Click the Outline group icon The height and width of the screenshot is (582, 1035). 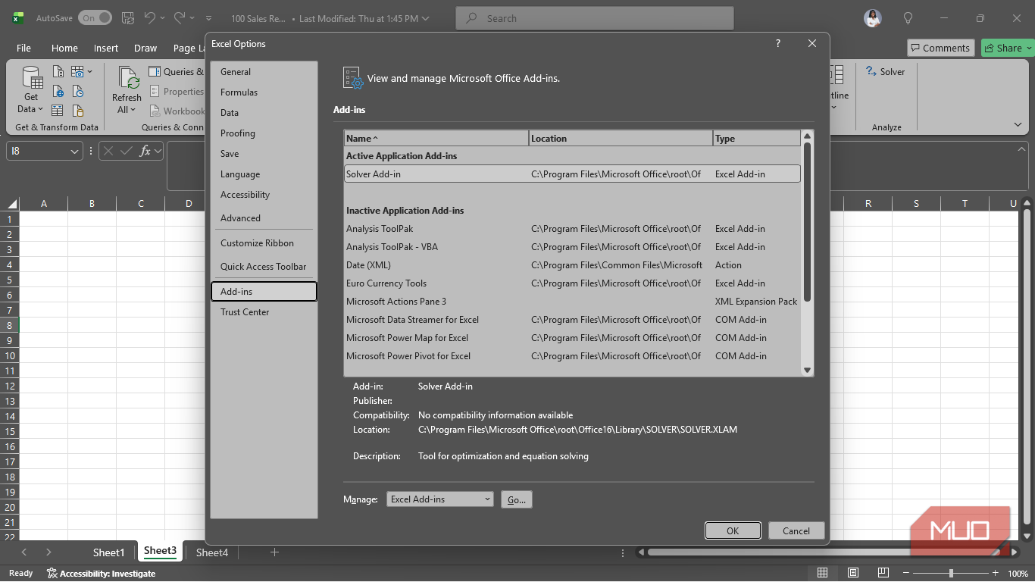tap(837, 74)
